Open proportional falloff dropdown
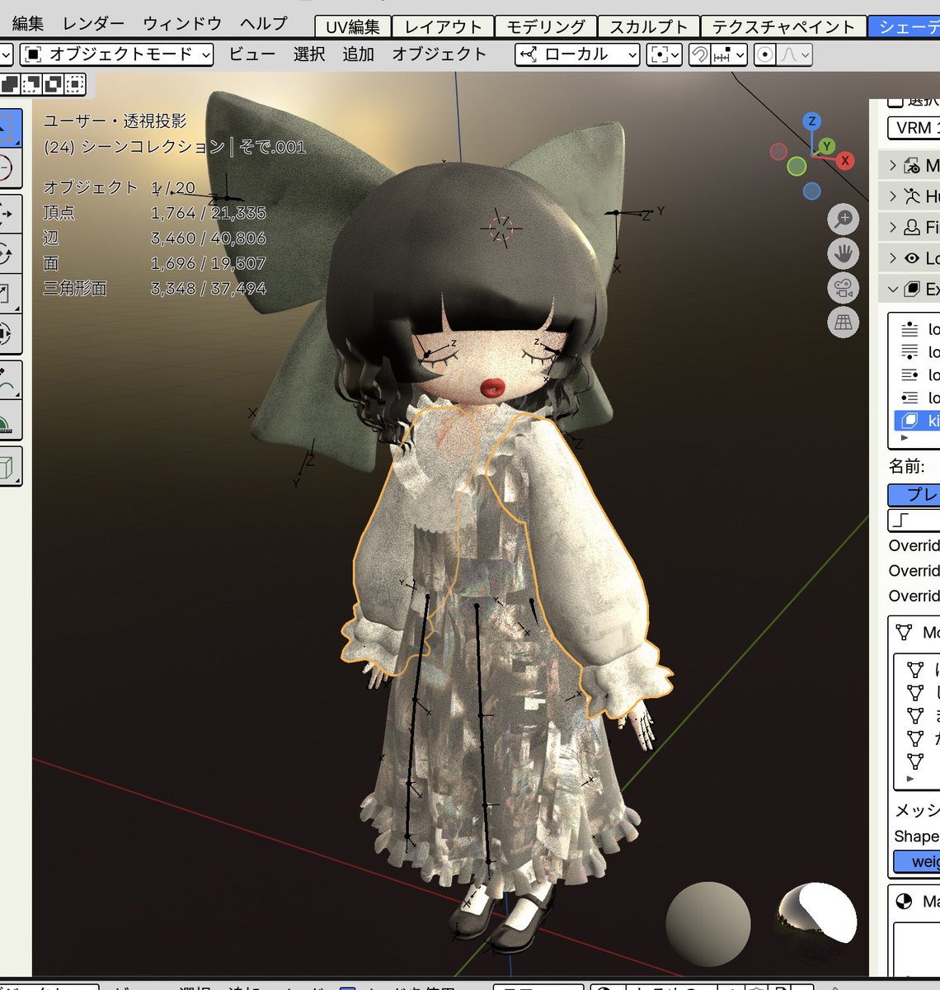 (795, 54)
